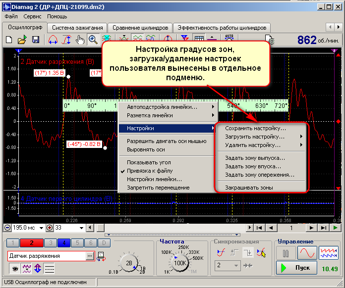Click the 2В voltage range knob
Image resolution: width=345 pixels, height=288 pixels.
pos(129,263)
